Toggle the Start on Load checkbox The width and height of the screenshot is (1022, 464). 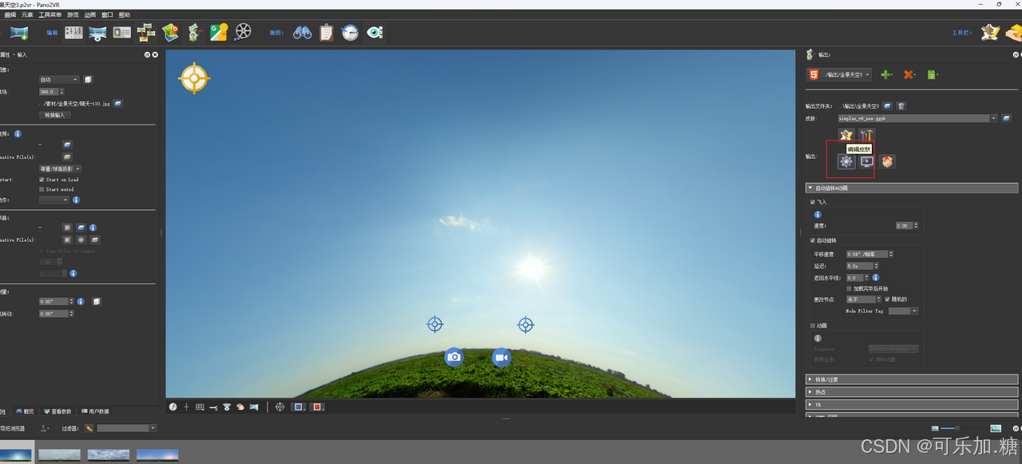click(x=42, y=180)
